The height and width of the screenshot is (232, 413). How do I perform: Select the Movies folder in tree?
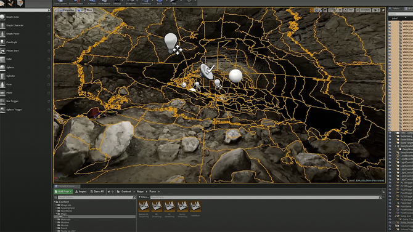click(65, 225)
